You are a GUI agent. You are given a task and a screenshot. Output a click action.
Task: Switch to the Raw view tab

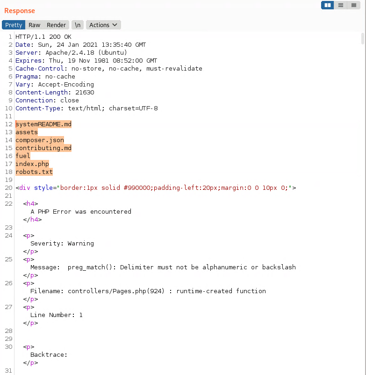coord(34,25)
